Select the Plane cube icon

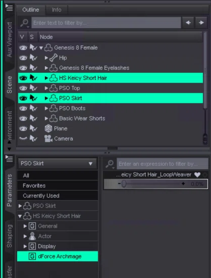click(48, 128)
